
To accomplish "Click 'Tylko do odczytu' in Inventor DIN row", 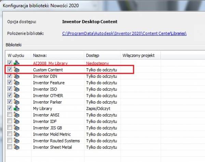I will (101, 76).
